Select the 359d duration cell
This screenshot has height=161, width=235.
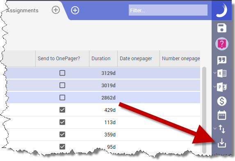[x=103, y=134]
